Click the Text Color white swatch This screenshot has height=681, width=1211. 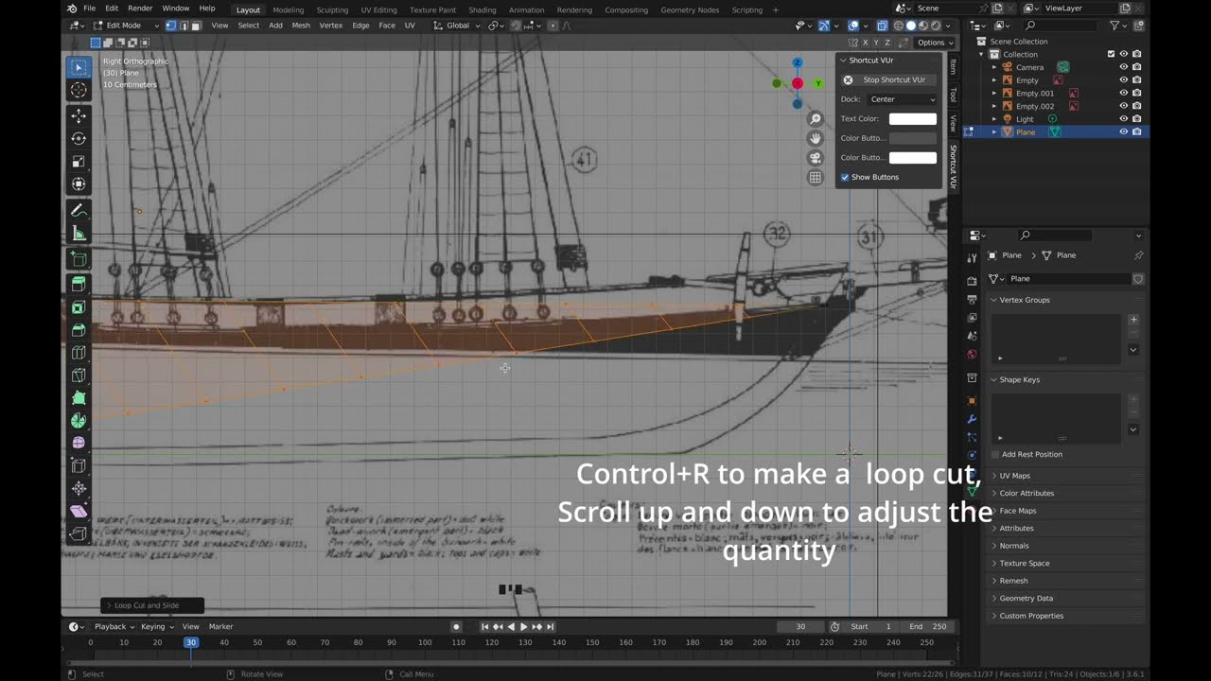pyautogui.click(x=913, y=118)
